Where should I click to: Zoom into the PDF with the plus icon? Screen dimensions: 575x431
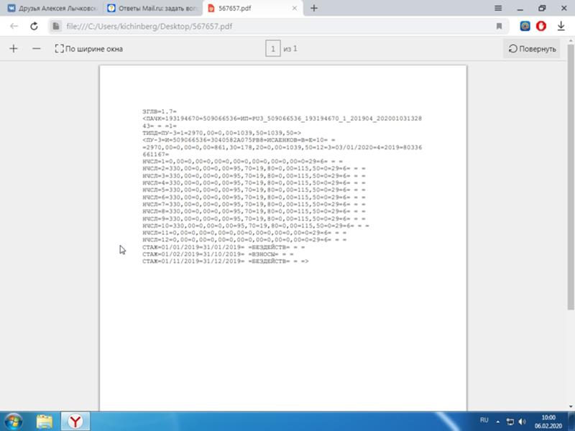(x=14, y=49)
